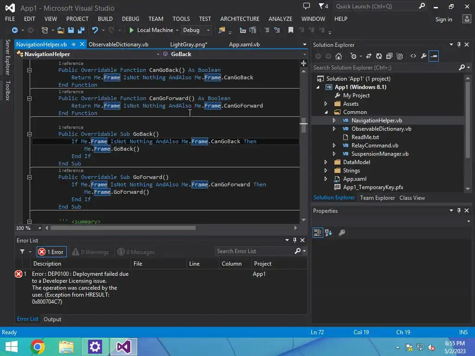Click the editor horizontal scrollbar thumb
Image resolution: width=475 pixels, height=356 pixels.
123,228
